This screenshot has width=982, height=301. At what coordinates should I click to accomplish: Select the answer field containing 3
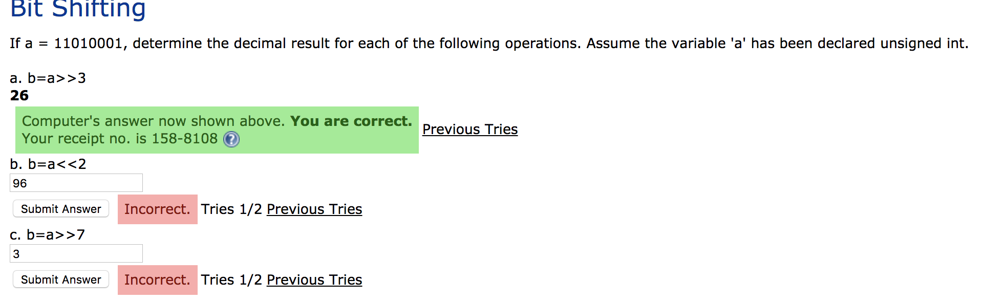76,253
